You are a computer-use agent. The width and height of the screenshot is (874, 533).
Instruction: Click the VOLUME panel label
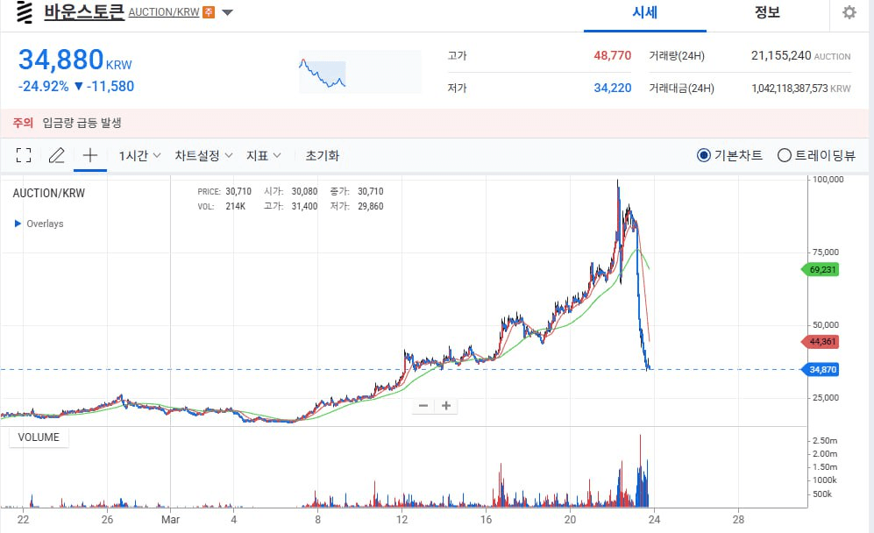39,437
